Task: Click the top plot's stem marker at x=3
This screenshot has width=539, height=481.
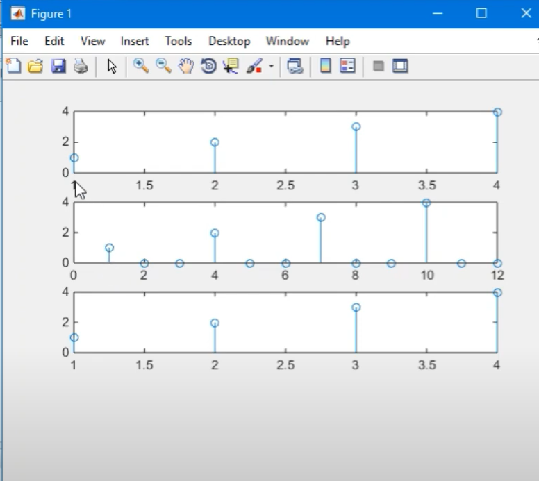Action: 356,127
